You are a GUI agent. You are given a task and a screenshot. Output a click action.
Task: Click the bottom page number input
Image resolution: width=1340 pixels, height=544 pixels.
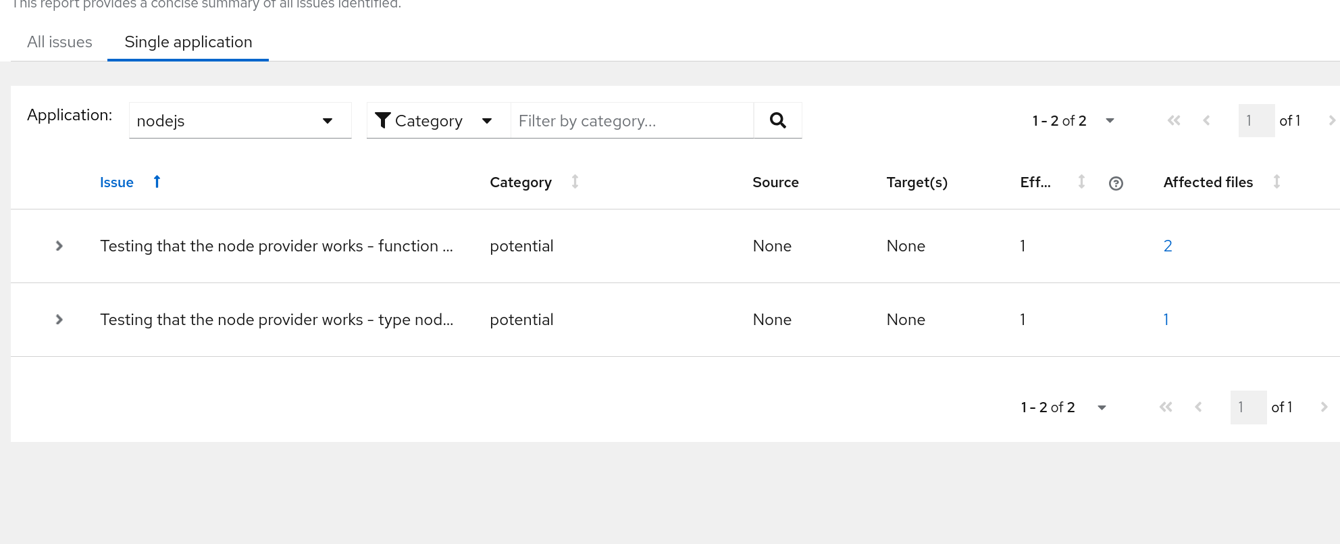pyautogui.click(x=1248, y=407)
